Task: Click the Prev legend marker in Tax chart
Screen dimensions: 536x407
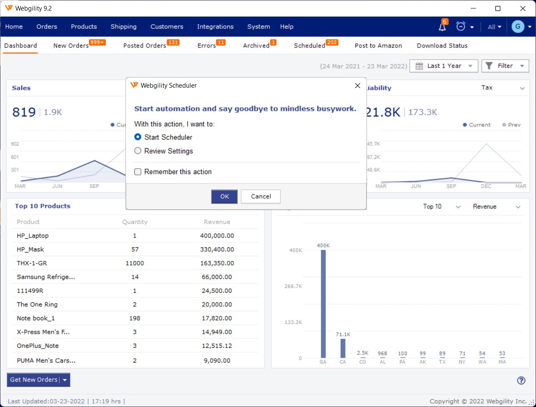Action: click(x=504, y=125)
